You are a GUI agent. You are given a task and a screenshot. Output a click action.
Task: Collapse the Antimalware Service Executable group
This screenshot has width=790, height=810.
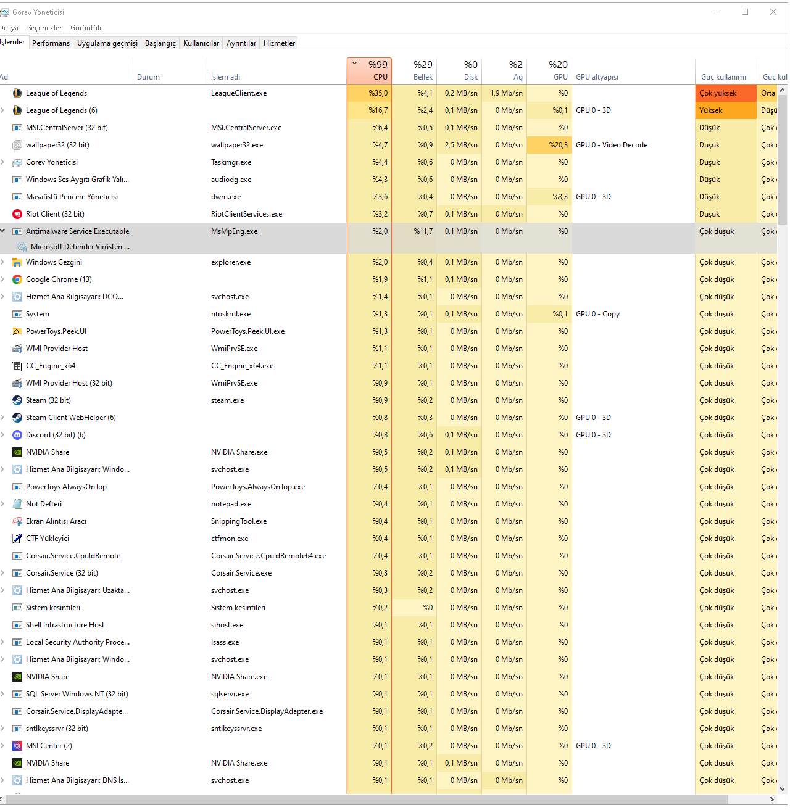tap(3, 231)
